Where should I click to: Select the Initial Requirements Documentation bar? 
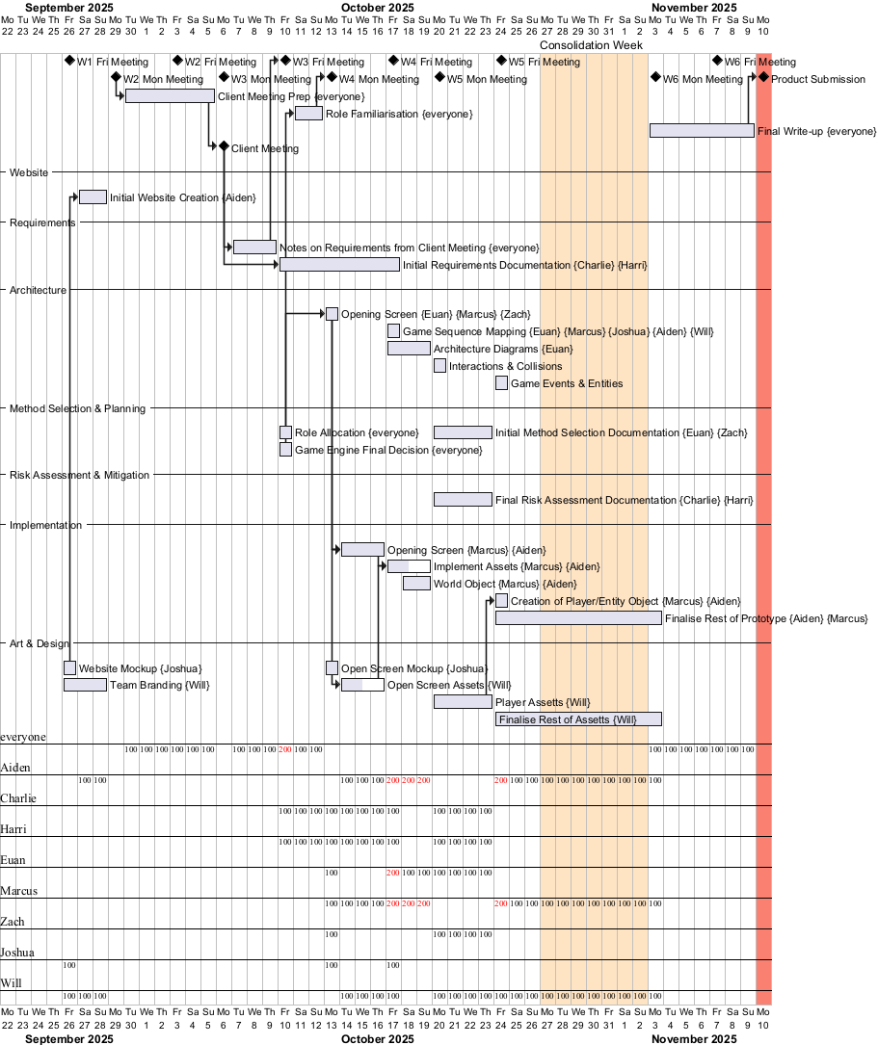[x=339, y=264]
